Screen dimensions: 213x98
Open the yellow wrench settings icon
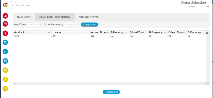tap(5, 79)
